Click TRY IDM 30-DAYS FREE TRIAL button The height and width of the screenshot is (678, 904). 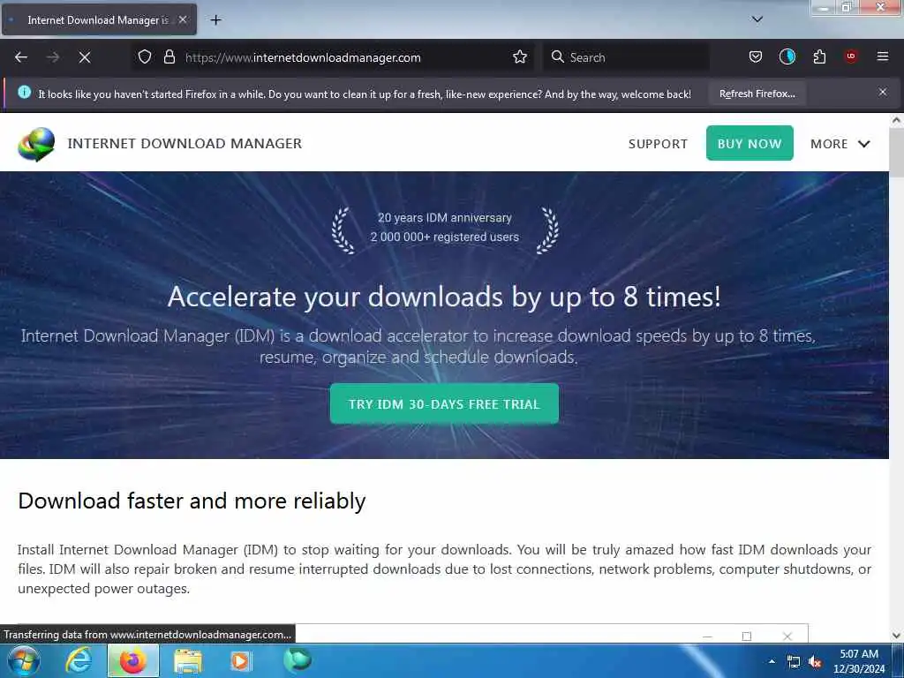click(x=444, y=403)
